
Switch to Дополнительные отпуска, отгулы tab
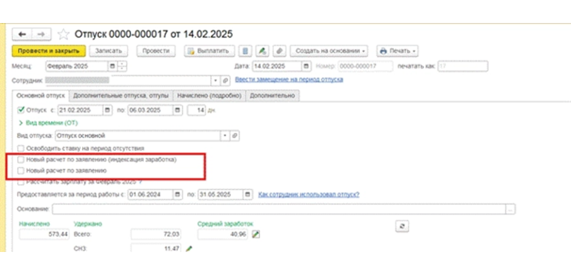tap(121, 96)
